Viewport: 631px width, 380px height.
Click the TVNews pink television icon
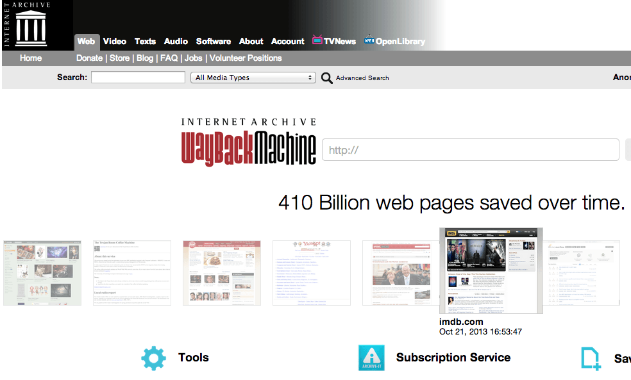tap(317, 40)
